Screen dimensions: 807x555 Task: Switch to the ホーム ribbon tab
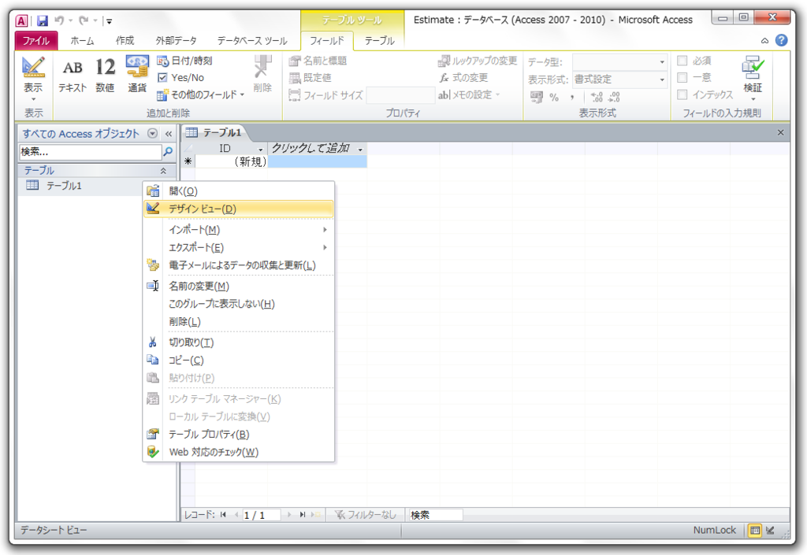coord(82,41)
